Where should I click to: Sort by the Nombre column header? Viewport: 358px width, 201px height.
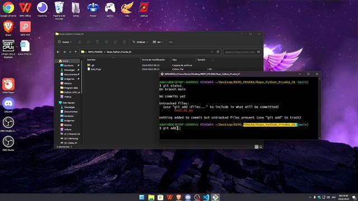tap(91, 60)
